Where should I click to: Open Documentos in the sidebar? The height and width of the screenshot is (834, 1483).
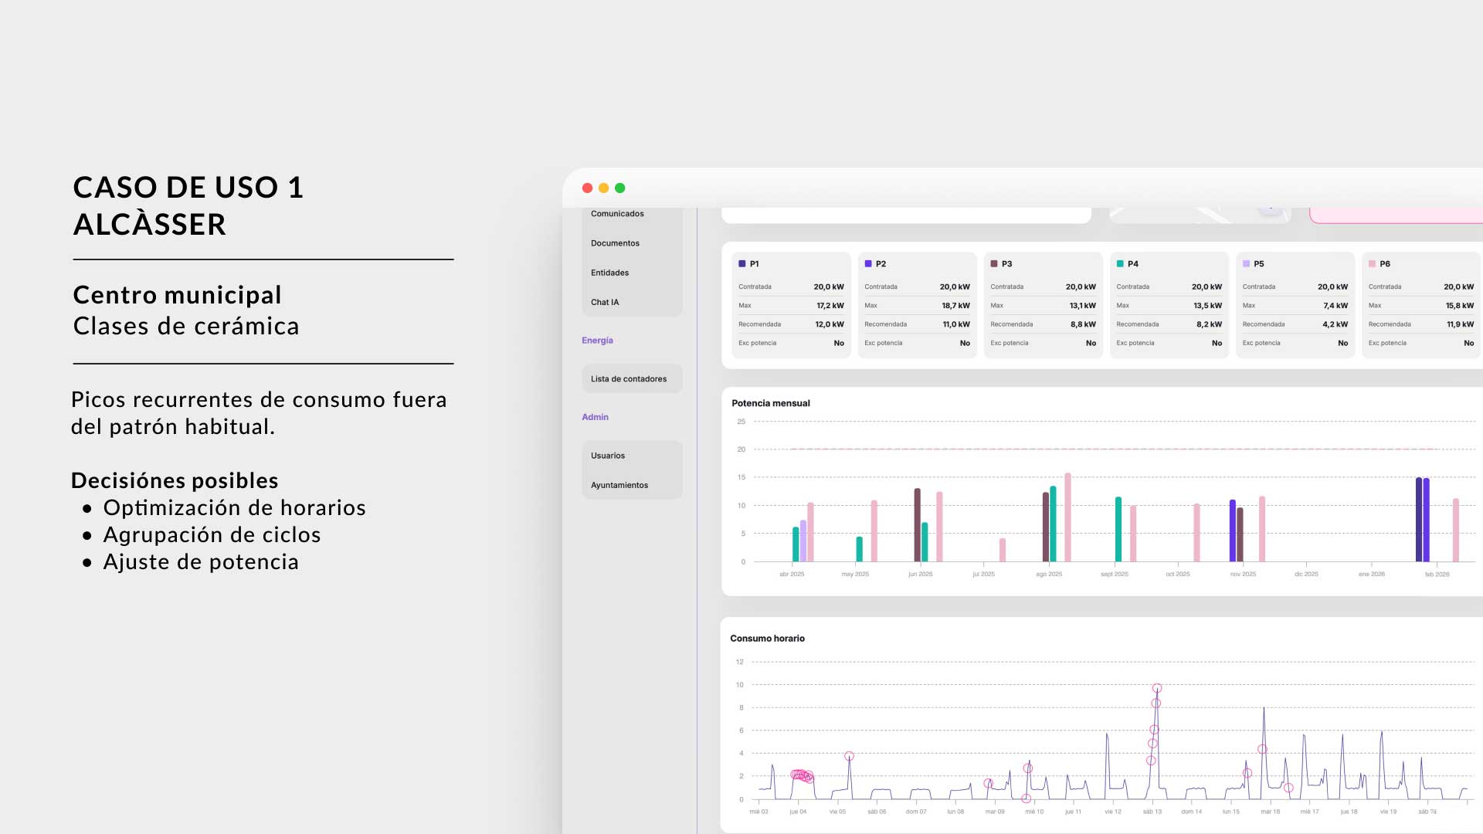pos(615,243)
